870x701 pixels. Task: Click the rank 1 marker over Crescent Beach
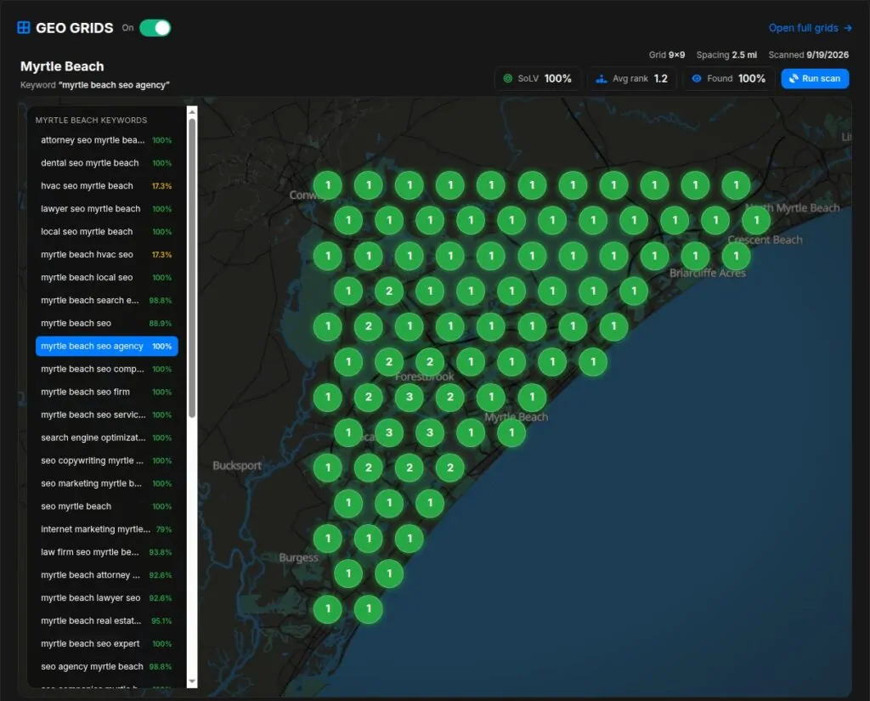(x=737, y=255)
